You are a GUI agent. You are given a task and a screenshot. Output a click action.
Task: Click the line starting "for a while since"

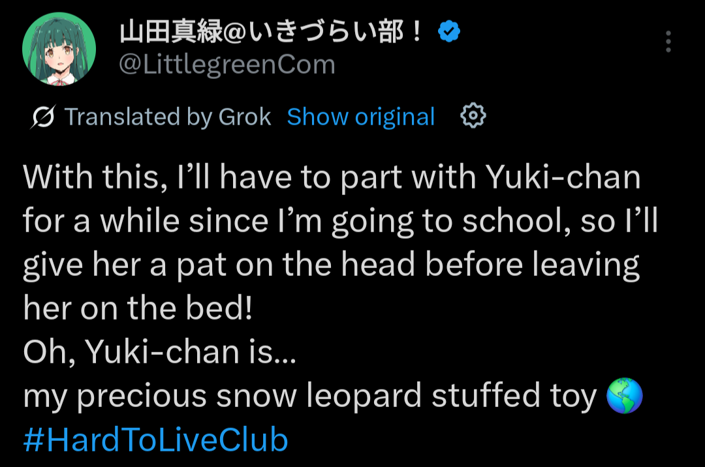point(339,222)
